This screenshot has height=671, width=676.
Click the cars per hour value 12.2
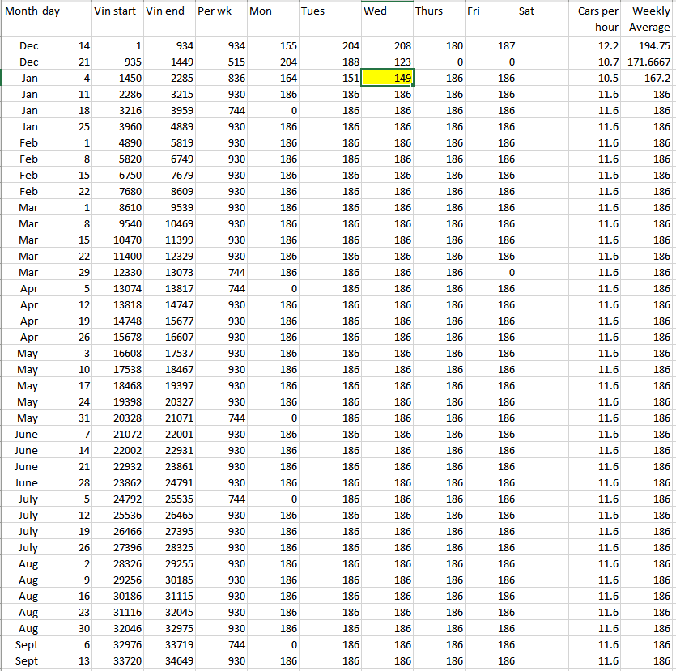click(595, 46)
